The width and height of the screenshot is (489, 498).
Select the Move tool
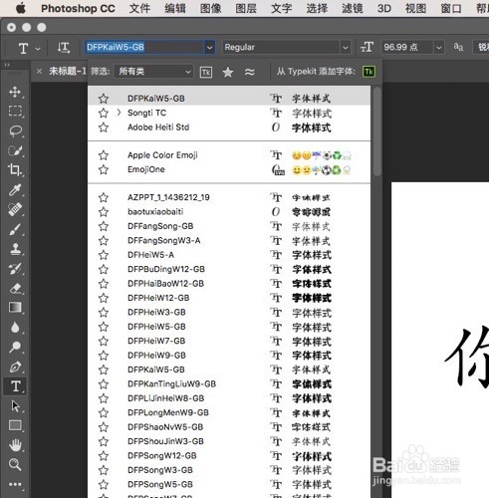[x=15, y=92]
